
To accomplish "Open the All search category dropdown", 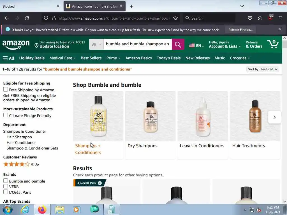I will coord(96,44).
